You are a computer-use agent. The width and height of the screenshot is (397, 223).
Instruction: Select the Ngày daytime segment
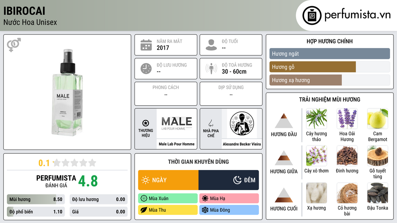(x=168, y=180)
